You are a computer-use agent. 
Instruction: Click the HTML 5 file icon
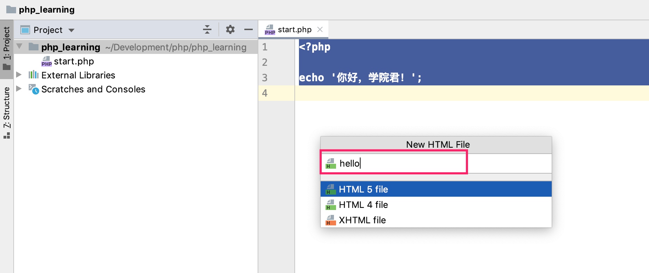click(x=330, y=189)
